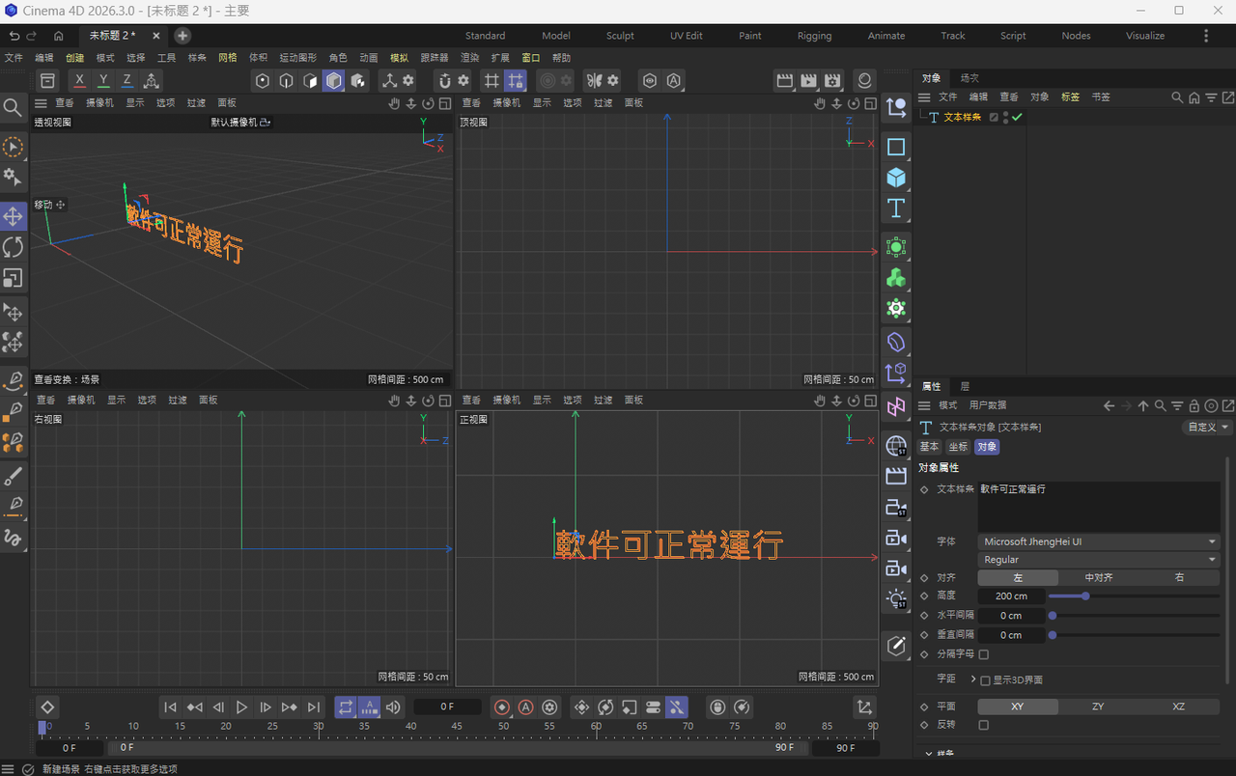Open the 文件 main menu
This screenshot has width=1236, height=776.
(x=14, y=58)
